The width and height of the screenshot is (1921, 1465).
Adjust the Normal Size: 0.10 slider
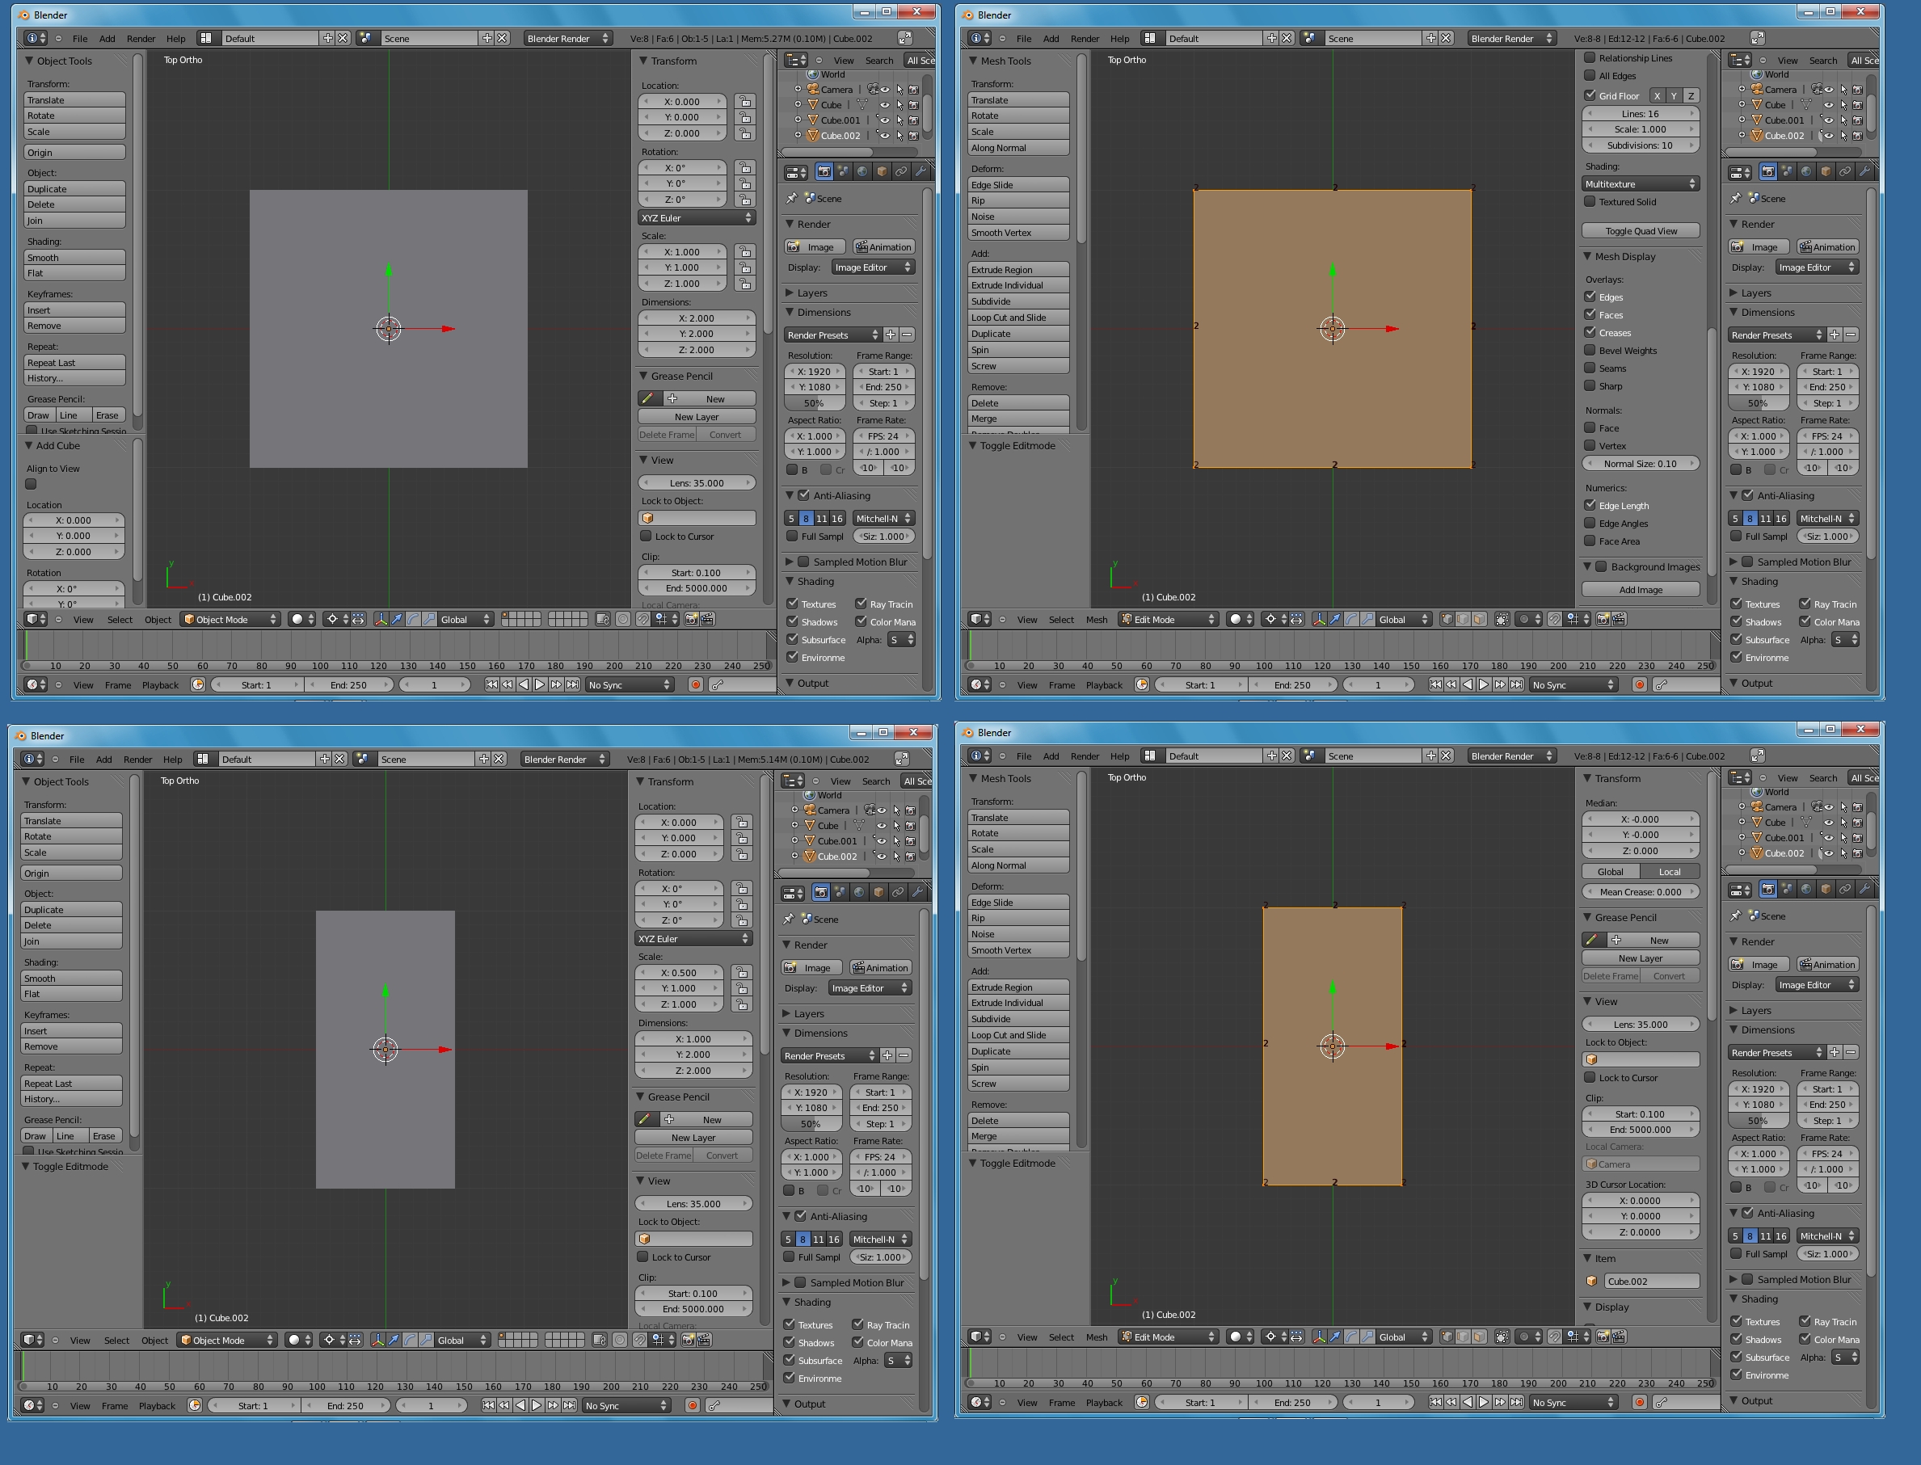pyautogui.click(x=1641, y=464)
